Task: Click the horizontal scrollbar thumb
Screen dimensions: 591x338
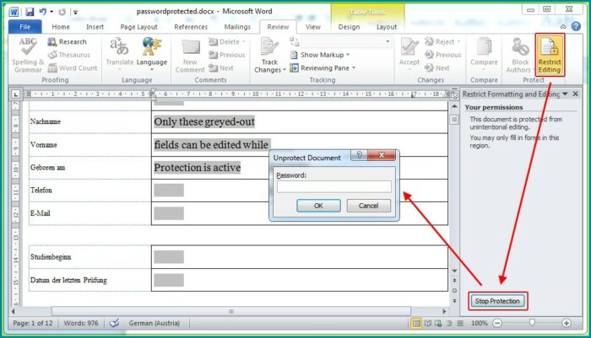Action: (231, 311)
